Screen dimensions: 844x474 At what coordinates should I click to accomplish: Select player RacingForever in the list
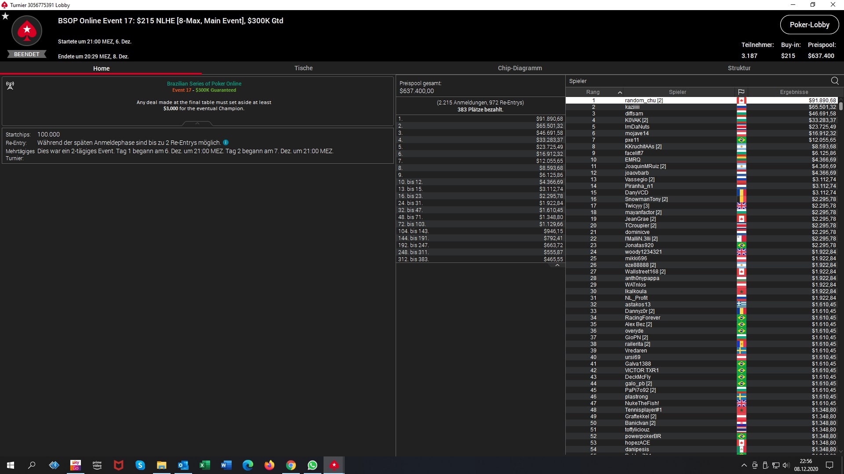702,318
